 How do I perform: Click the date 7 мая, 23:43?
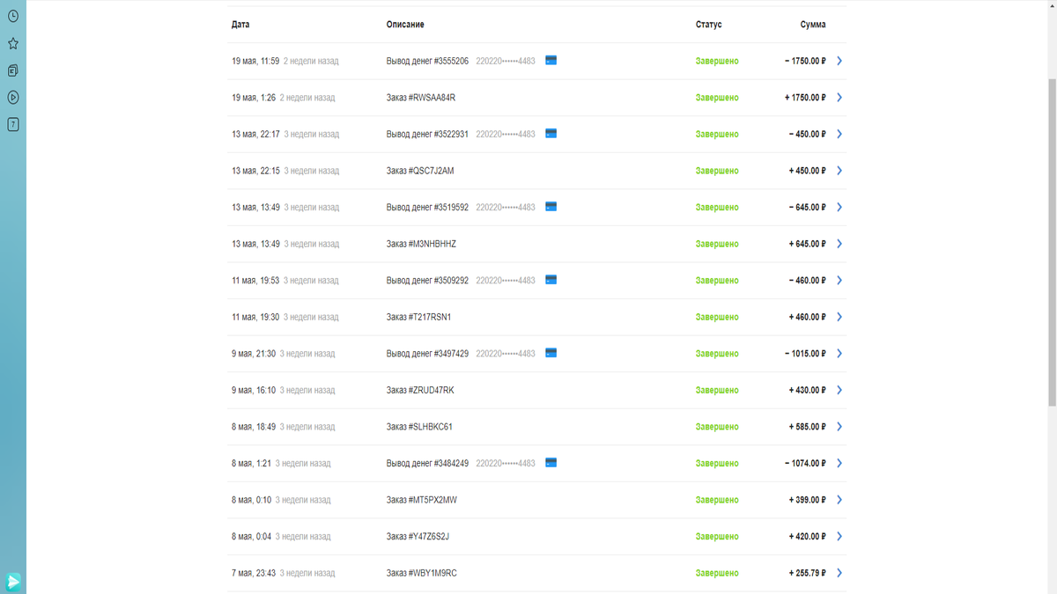254,573
